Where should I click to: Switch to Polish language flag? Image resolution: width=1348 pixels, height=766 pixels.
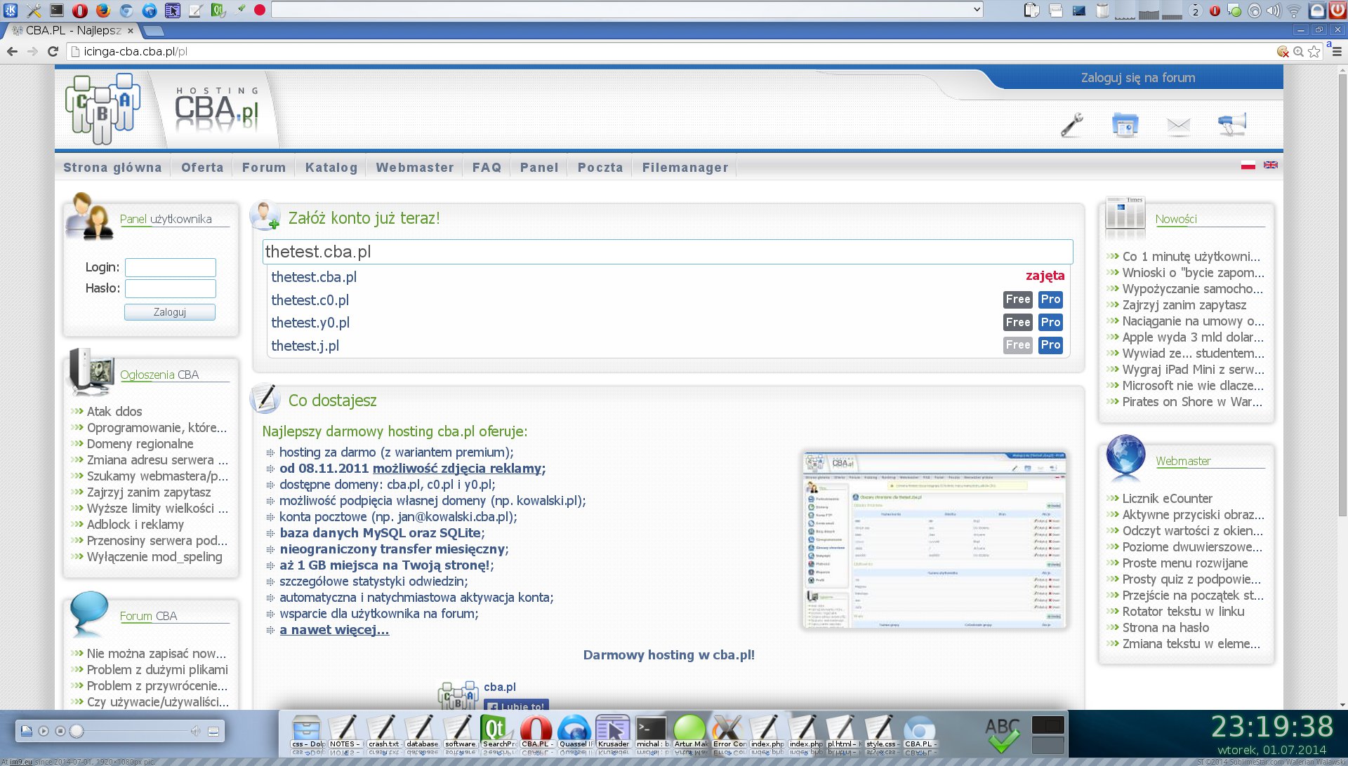[x=1248, y=165]
